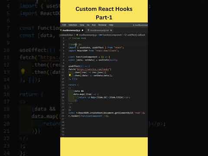Click the '// Custom Hook' comment on line 1
Screen dimensions: 208x156
(x=77, y=38)
